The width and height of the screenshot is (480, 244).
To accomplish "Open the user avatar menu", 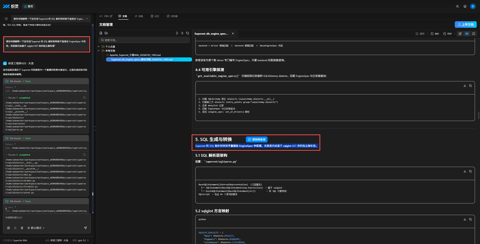I will coord(473,6).
